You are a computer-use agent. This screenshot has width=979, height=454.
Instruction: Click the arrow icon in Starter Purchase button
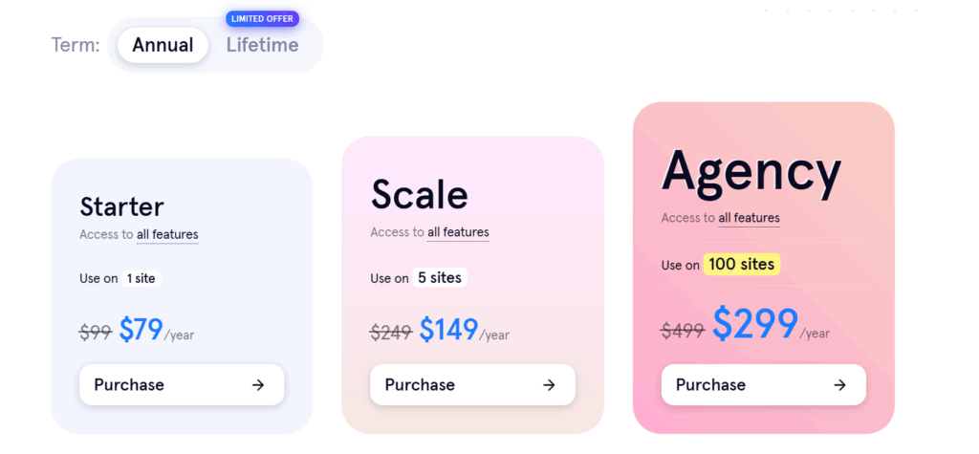258,384
